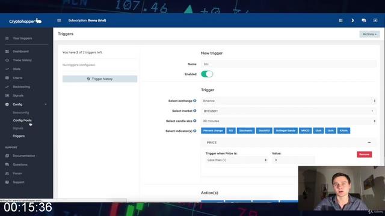Viewport: 385px width, 216px height.
Task: Toggle the Enabled switch off
Action: coord(207,74)
